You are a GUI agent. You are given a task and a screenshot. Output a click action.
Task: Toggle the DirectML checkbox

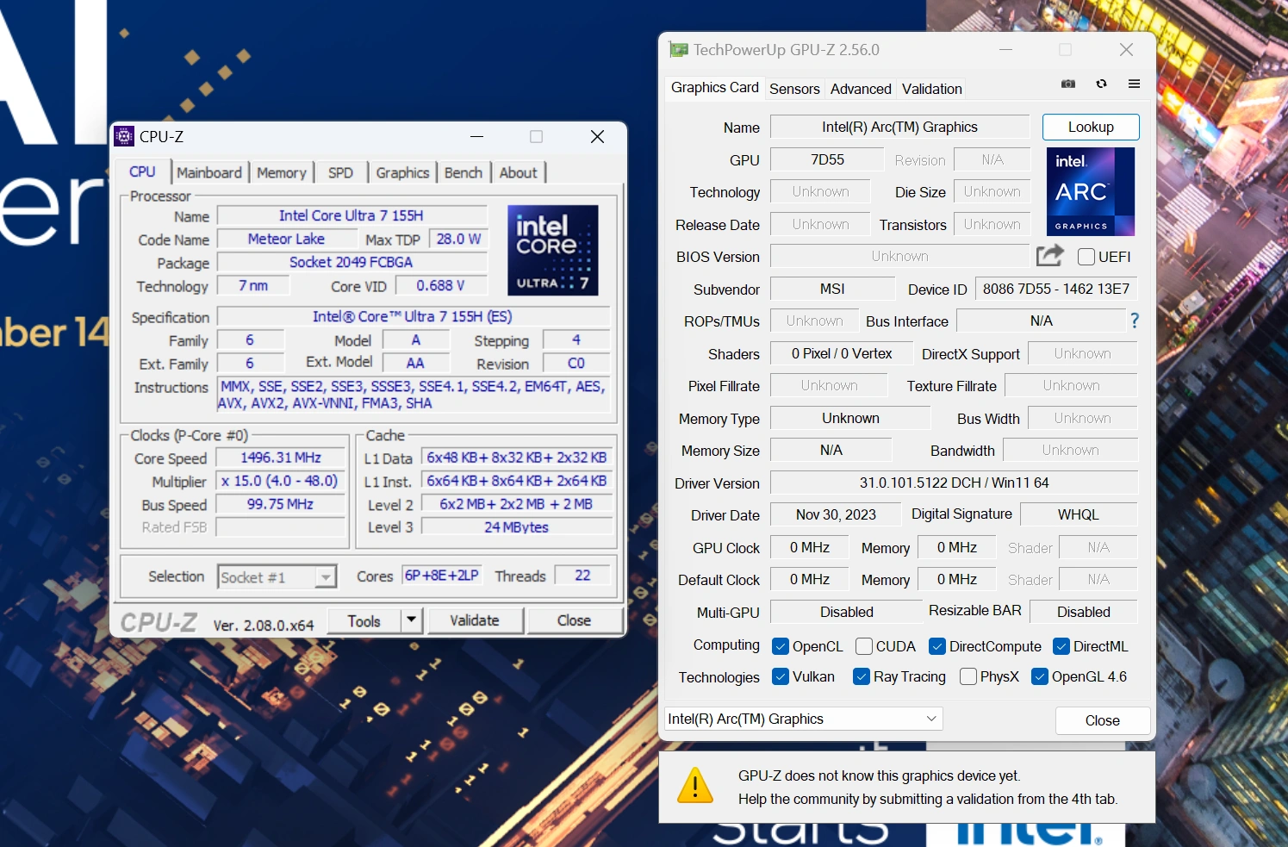tap(1061, 646)
